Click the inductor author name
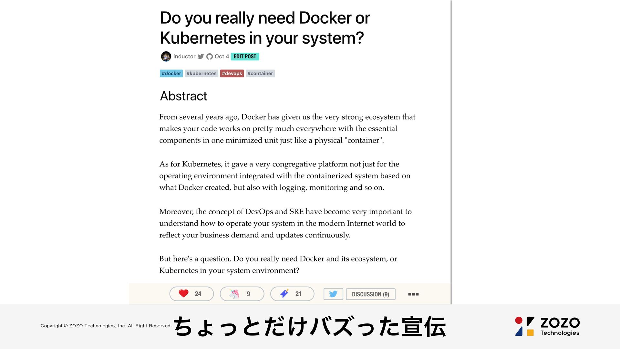Viewport: 620px width, 349px height. (x=184, y=56)
